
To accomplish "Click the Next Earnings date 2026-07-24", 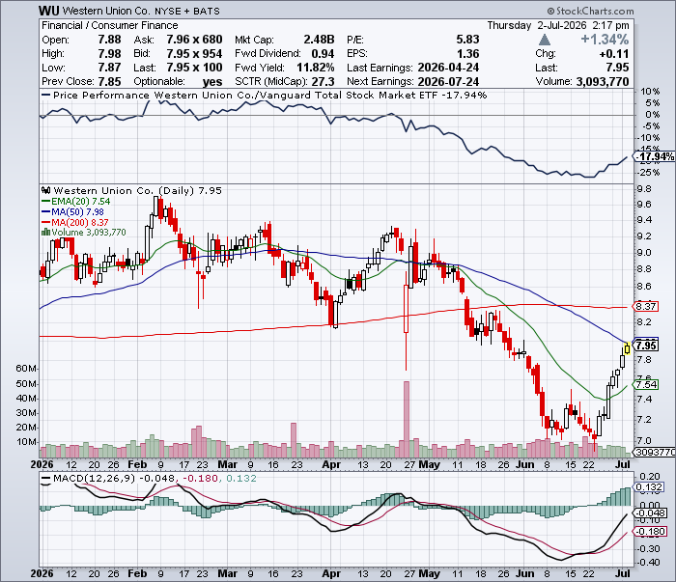I will click(448, 81).
